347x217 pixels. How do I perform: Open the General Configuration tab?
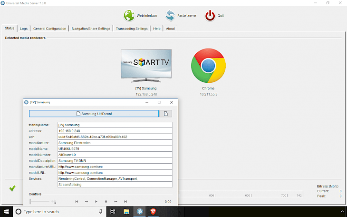pyautogui.click(x=49, y=29)
